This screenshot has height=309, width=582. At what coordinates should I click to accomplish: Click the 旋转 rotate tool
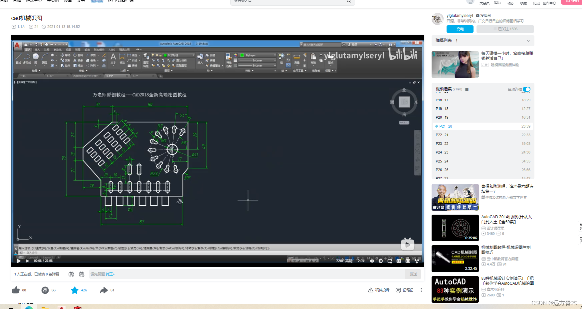pyautogui.click(x=78, y=55)
